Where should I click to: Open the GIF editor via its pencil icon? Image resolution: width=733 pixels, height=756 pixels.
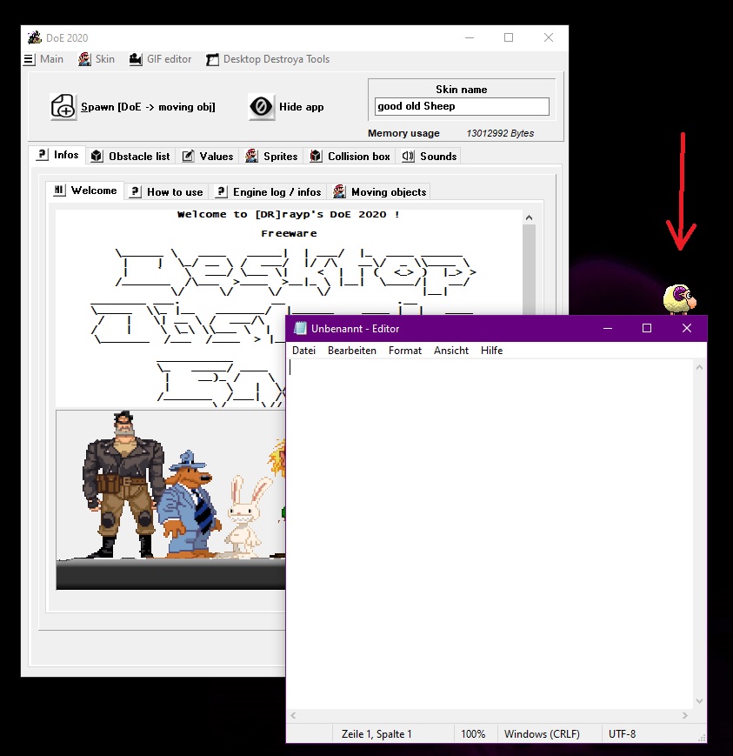[x=134, y=59]
